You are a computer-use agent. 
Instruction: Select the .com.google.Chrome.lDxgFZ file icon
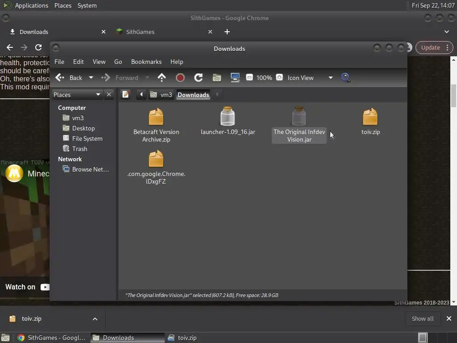pos(156,159)
